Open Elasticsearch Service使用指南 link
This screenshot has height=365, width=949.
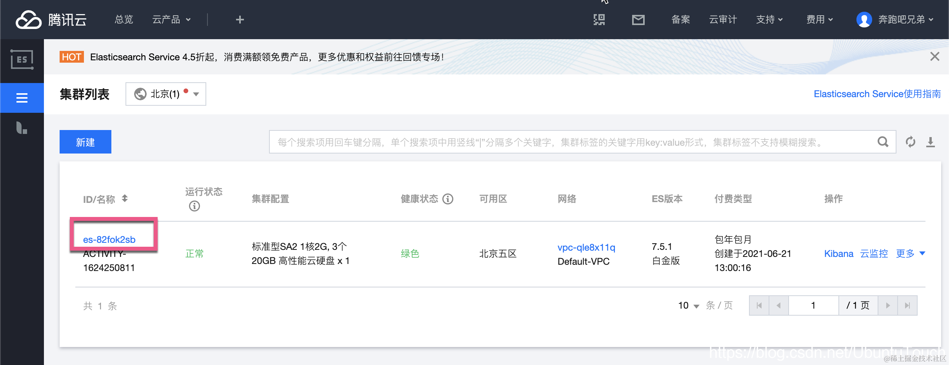877,94
